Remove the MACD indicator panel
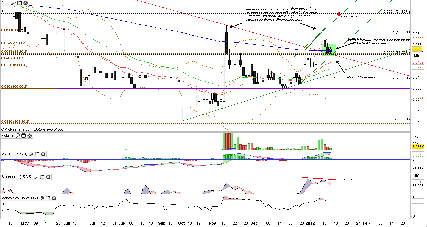Image resolution: width=427 pixels, height=227 pixels. pyautogui.click(x=44, y=154)
